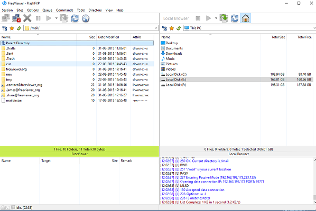Screen dimensions: 316x211
Task: Refresh the remote /mail/ listing
Action: (x=75, y=18)
